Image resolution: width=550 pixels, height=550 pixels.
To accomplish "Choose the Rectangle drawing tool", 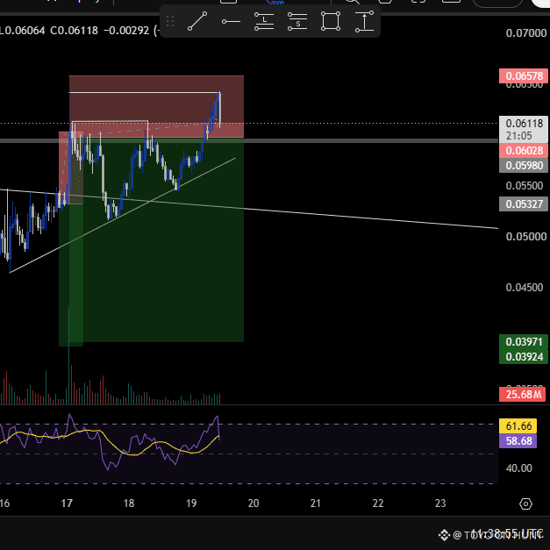I will click(331, 21).
